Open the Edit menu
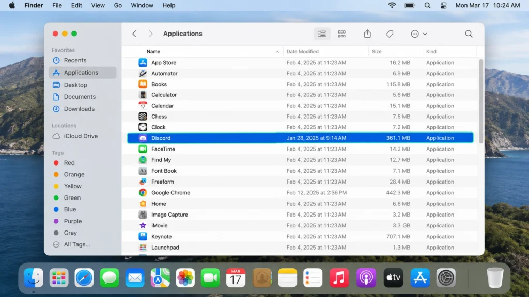 pos(76,5)
